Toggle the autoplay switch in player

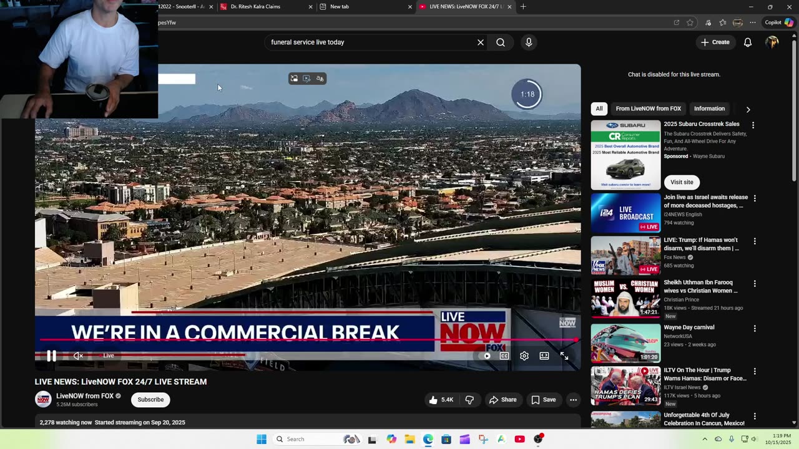point(486,356)
